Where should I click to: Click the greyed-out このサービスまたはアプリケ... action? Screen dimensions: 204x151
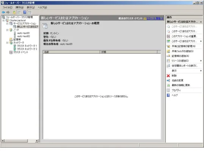click(x=184, y=26)
